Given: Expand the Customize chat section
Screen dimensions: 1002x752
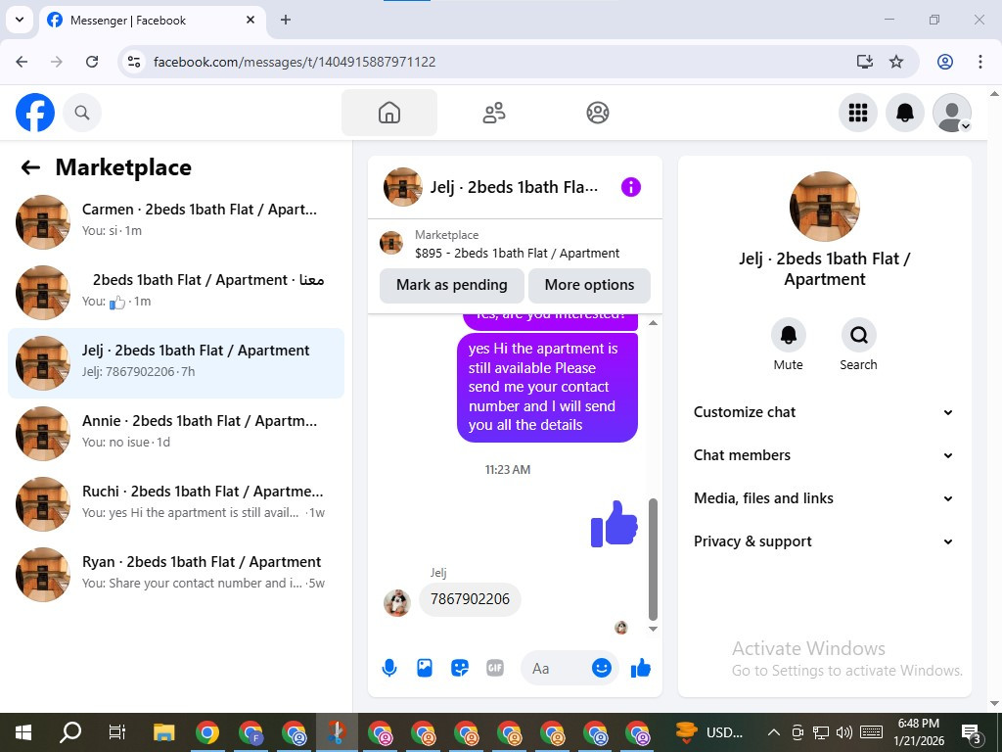Looking at the screenshot, I should (824, 412).
